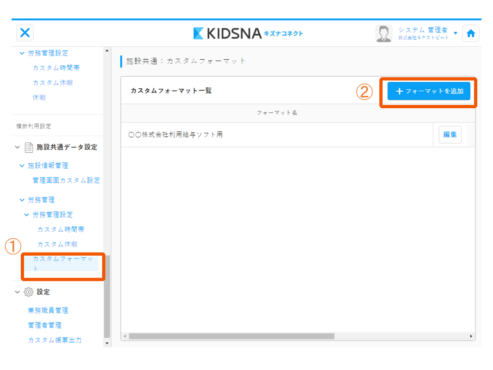This screenshot has width=493, height=370.
Task: Collapse the 設定 section chevron
Action: tap(18, 292)
